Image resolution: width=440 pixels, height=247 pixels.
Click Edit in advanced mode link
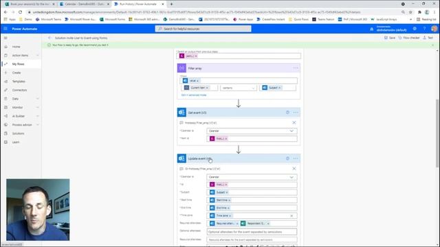(x=194, y=95)
